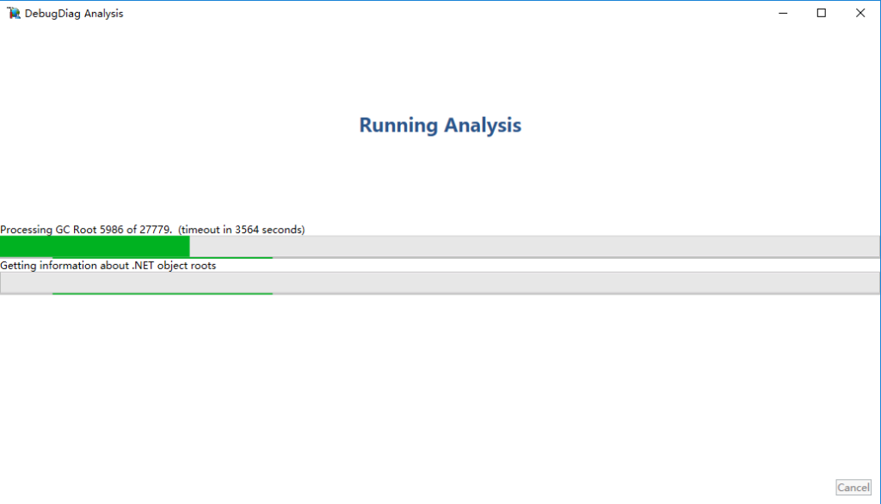Viewport: 881px width, 504px height.
Task: Click 'Getting information about .NET object roots' label
Action: pos(108,266)
